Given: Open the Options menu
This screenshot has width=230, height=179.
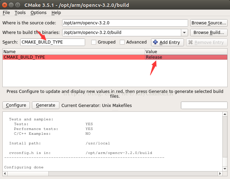Looking at the screenshot, I should (x=38, y=13).
